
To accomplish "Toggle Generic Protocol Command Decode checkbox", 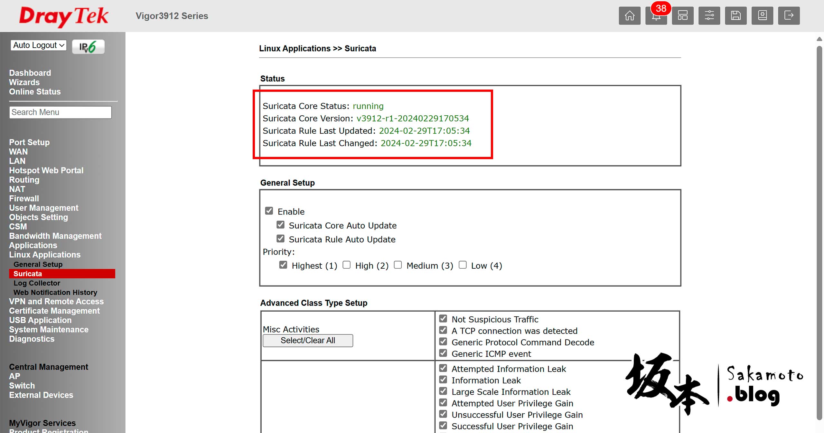I will (x=443, y=342).
